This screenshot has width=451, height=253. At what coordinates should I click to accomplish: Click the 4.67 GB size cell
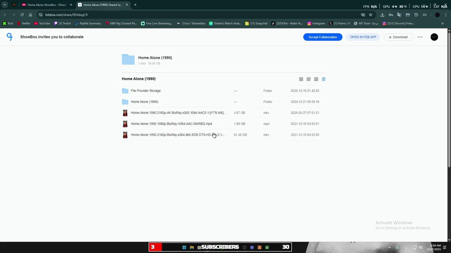click(240, 113)
